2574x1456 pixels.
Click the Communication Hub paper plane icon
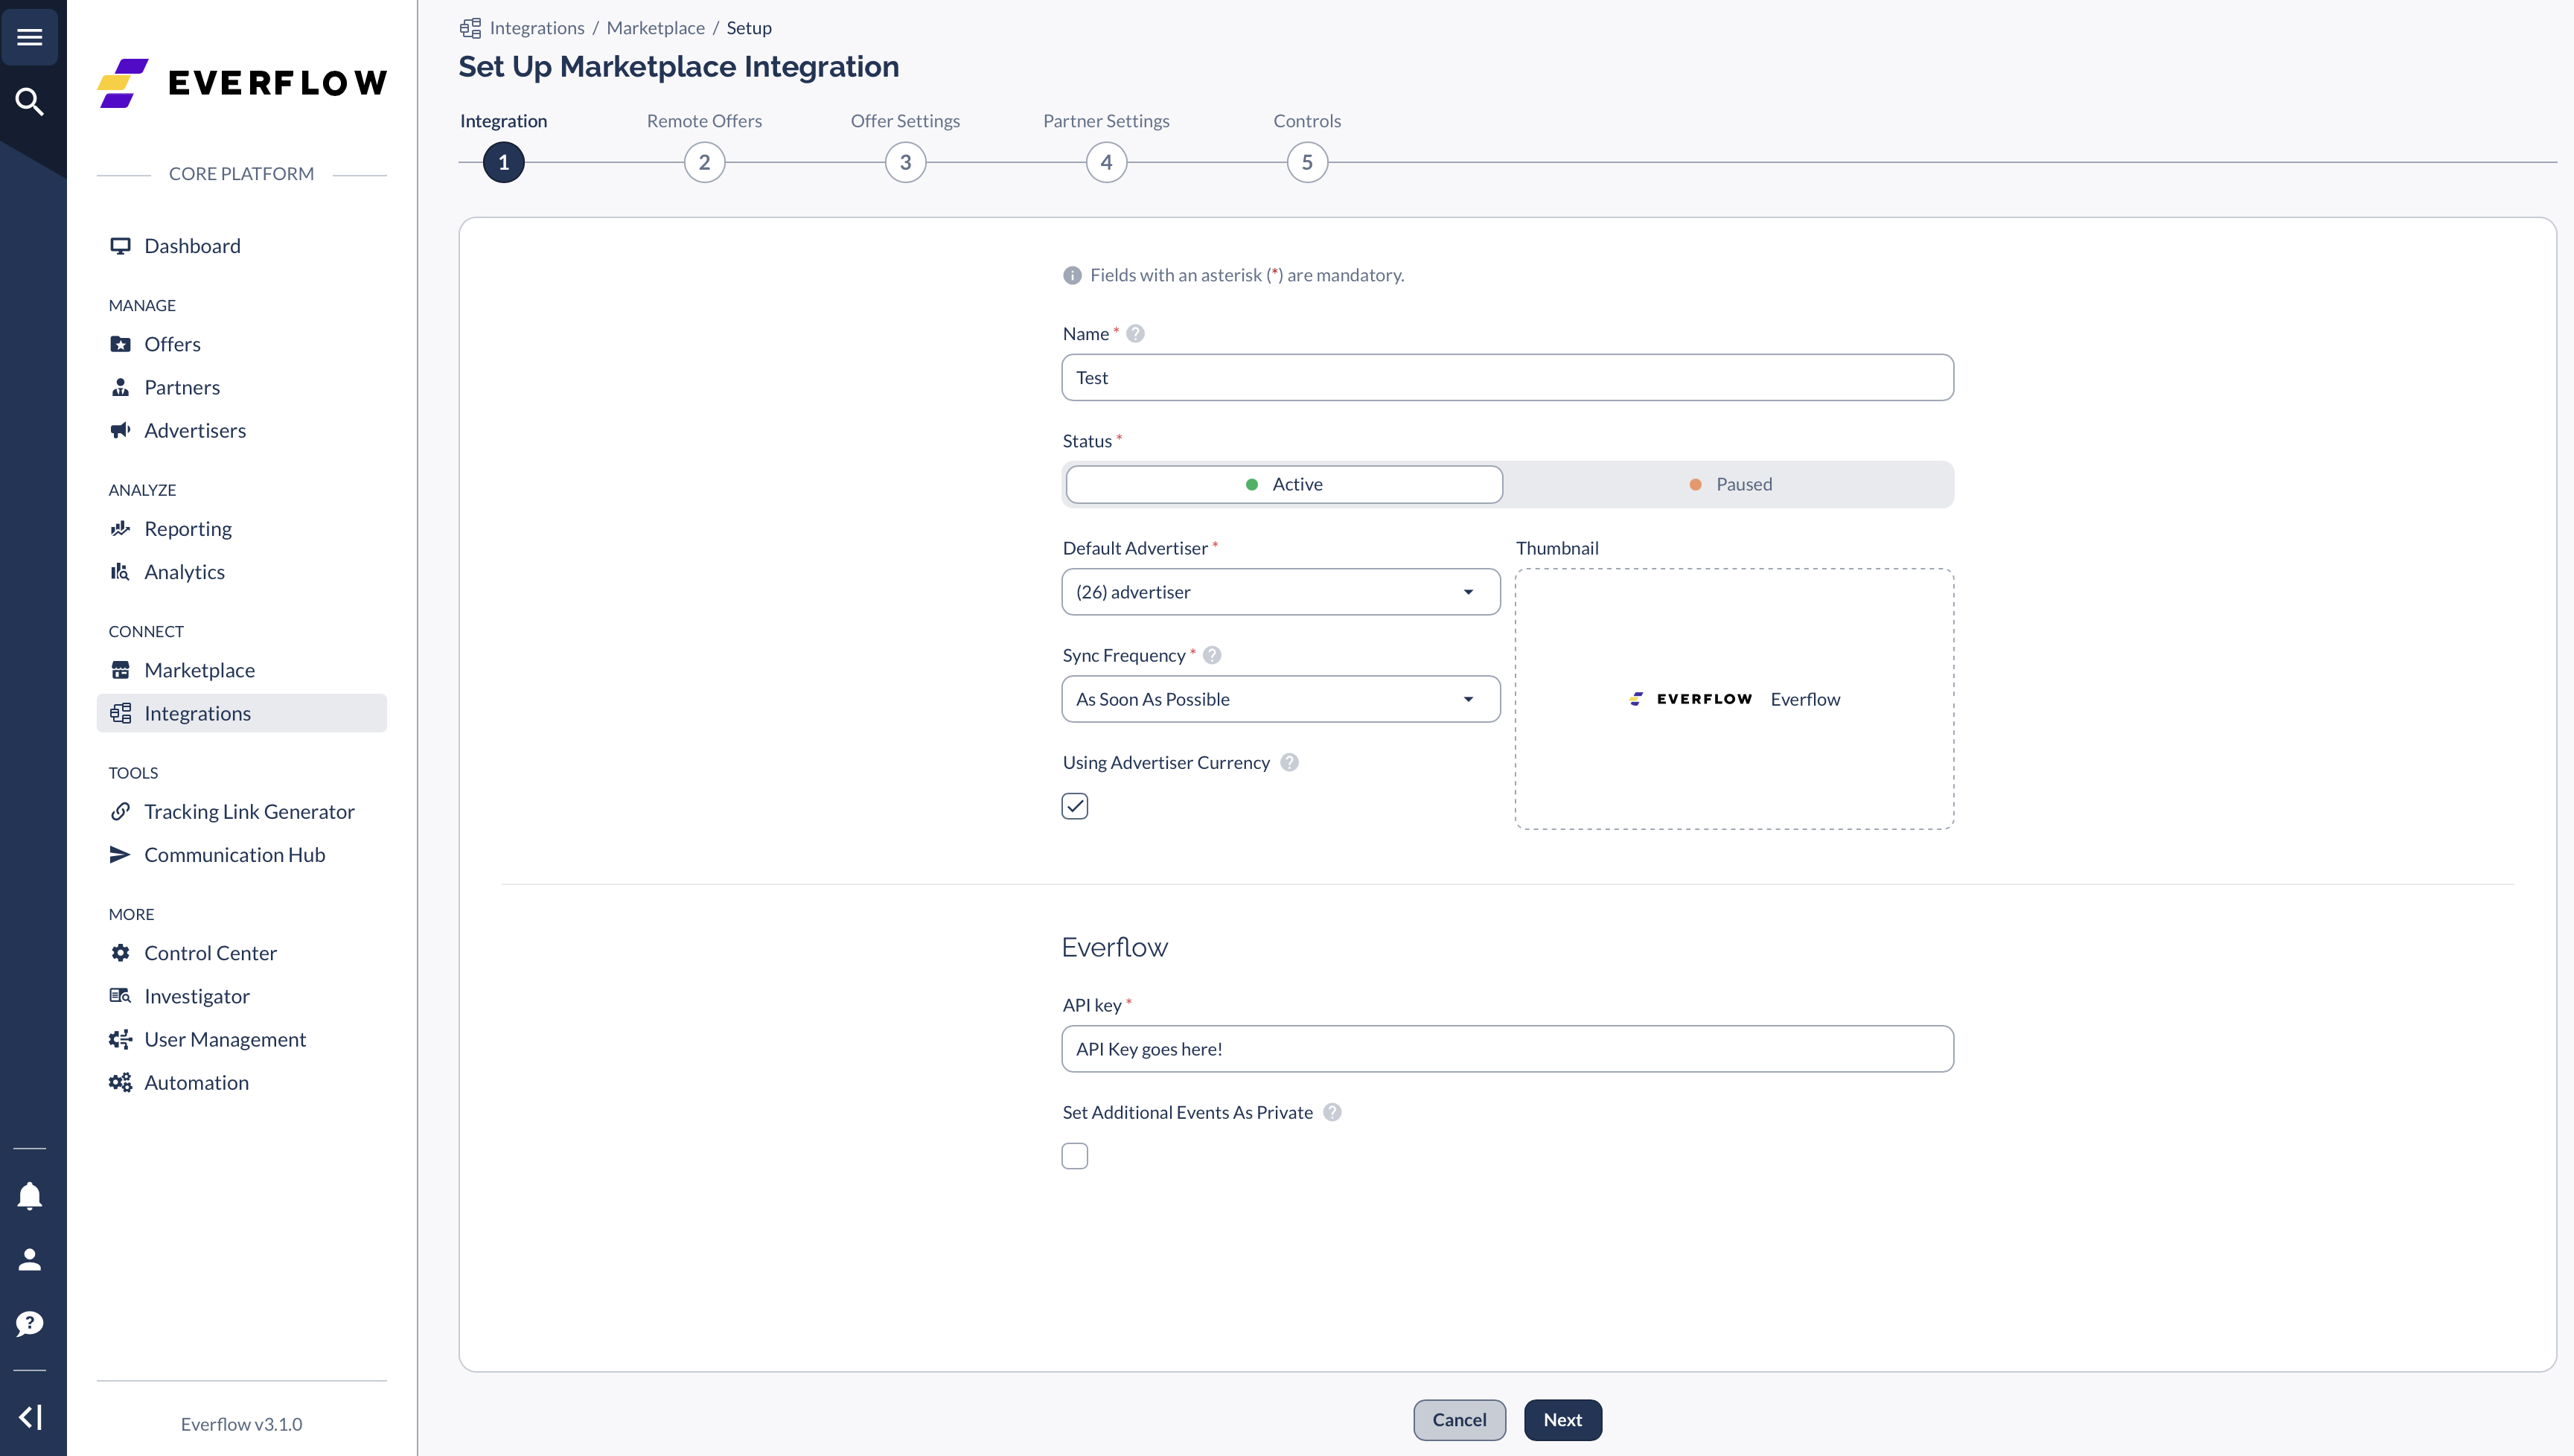(x=120, y=854)
